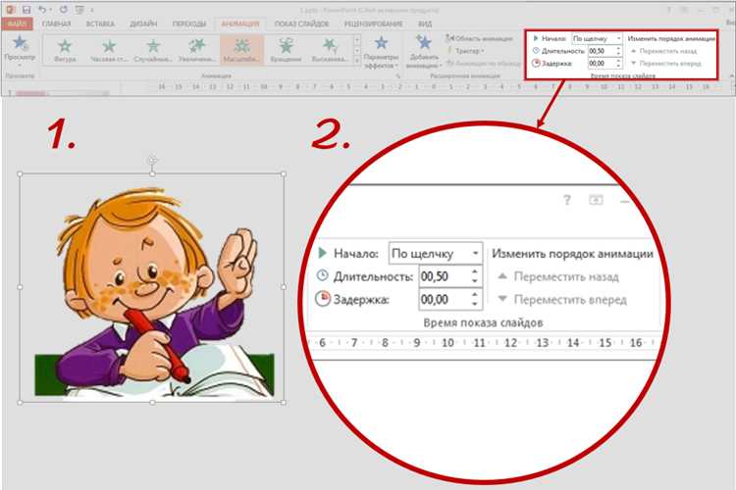This screenshot has width=736, height=490.
Task: Open the Триггер dropdown
Action: [466, 51]
